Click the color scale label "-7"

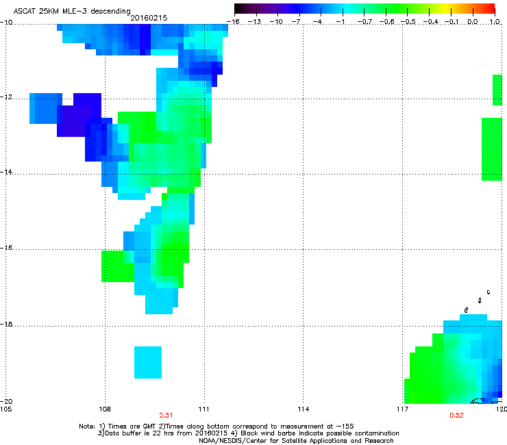click(296, 22)
